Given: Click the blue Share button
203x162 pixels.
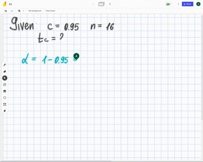Looking at the screenshot, I should [187, 4].
